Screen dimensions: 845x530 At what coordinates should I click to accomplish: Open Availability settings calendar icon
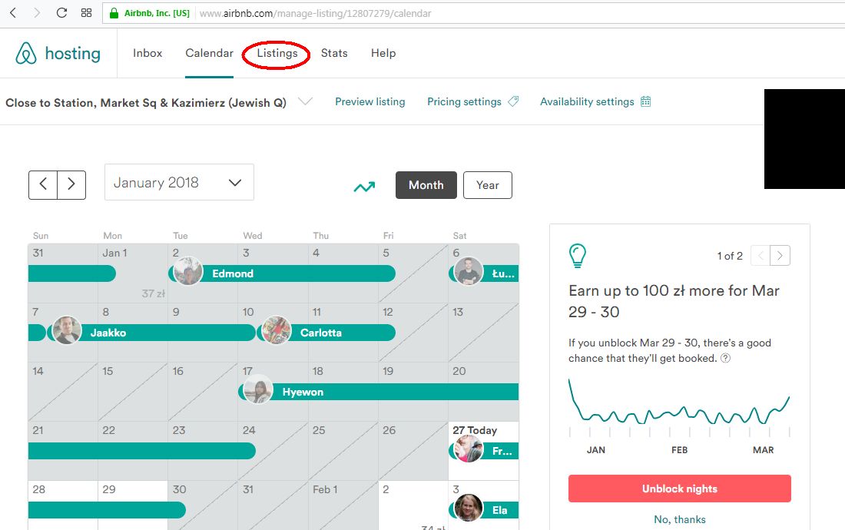(x=644, y=101)
